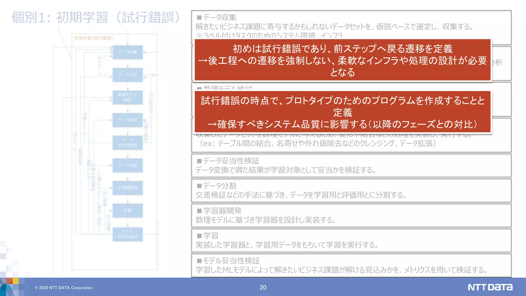The width and height of the screenshot is (526, 296).
Task: Click the page number 20
Action: coord(263,288)
